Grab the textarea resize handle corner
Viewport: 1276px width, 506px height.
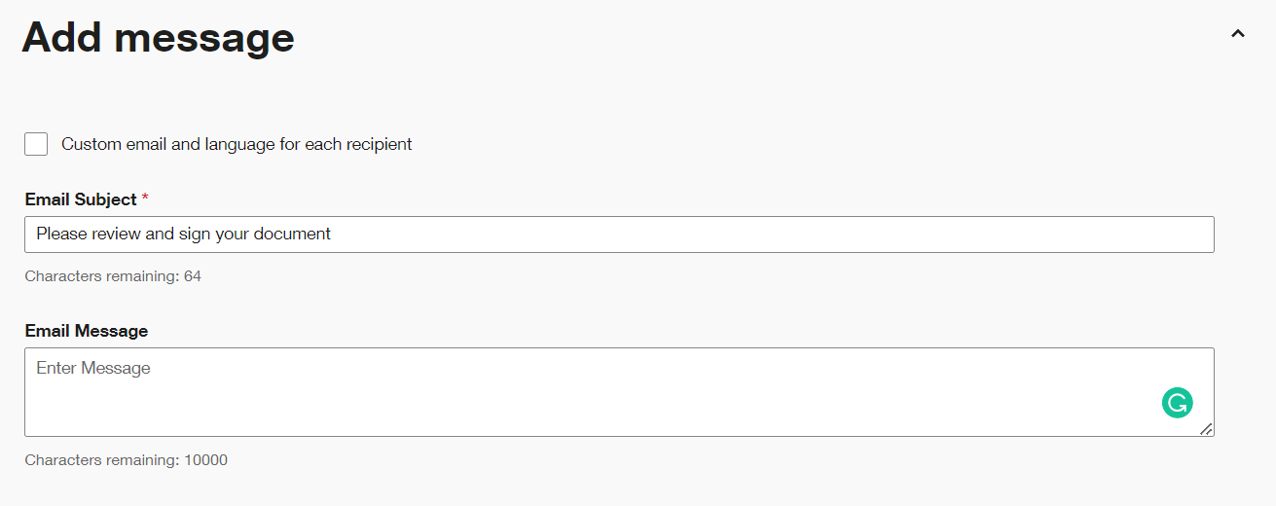[1206, 428]
